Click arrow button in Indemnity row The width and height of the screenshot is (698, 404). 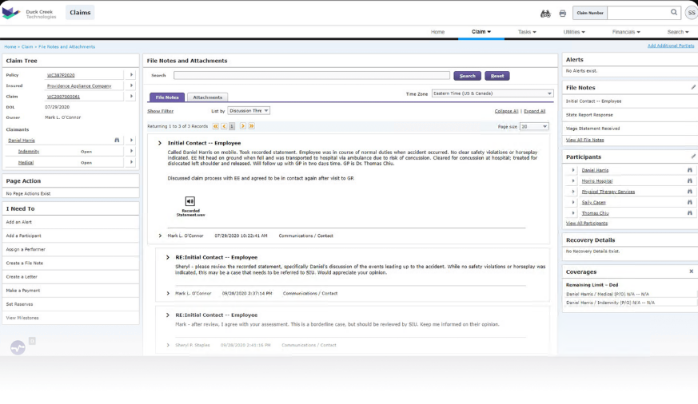point(131,151)
